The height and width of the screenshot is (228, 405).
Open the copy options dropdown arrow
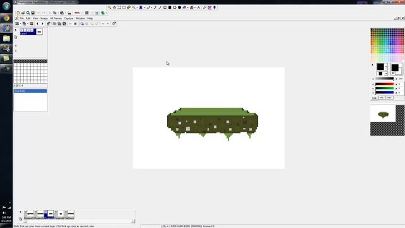click(x=58, y=13)
